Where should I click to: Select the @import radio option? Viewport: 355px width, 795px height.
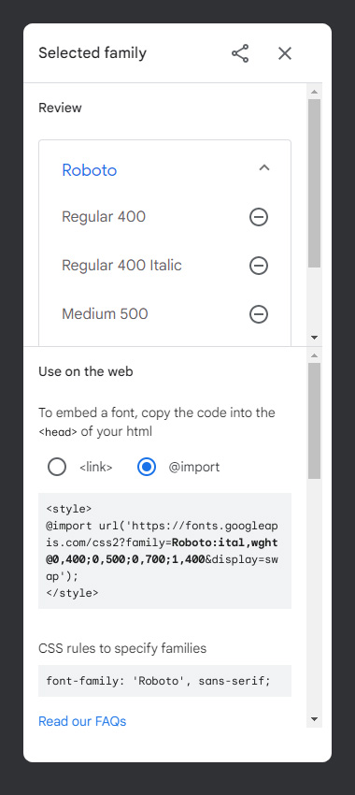(x=147, y=467)
